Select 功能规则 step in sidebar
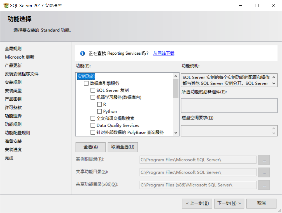This screenshot has height=213, width=282. click(x=13, y=124)
